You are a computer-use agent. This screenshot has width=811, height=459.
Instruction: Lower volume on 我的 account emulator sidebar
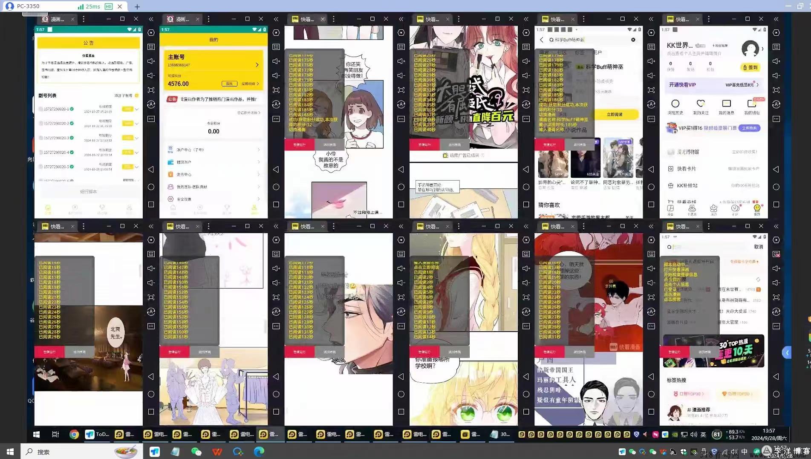coord(276,75)
